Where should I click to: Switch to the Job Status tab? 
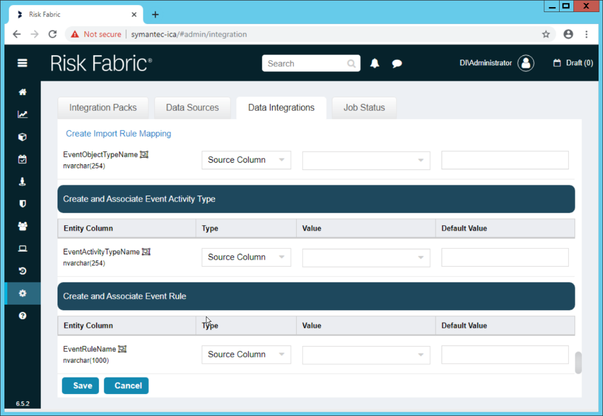click(364, 108)
